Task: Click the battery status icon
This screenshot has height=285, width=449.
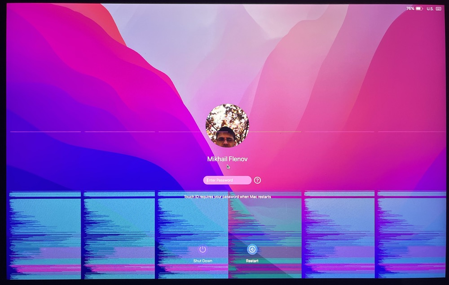Action: [x=419, y=9]
